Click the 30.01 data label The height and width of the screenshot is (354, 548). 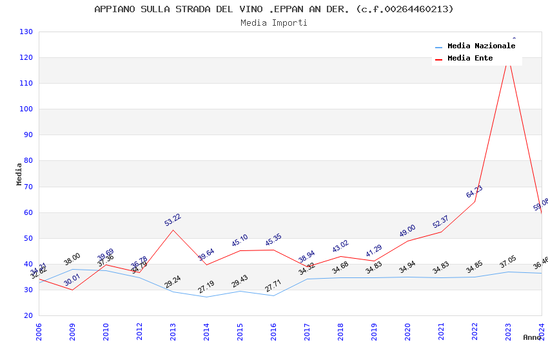pos(72,280)
